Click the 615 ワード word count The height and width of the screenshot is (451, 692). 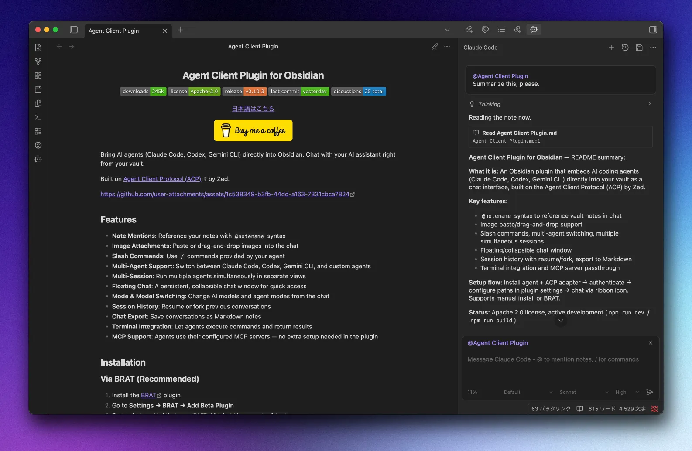coord(602,409)
